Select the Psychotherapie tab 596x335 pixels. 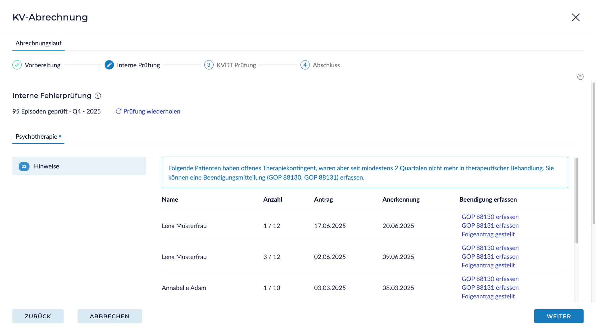[37, 137]
